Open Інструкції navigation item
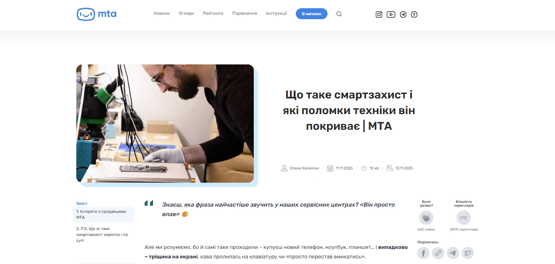The height and width of the screenshot is (264, 555). coord(276,14)
